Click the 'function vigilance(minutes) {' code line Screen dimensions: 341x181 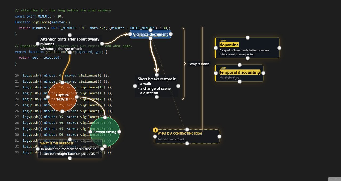pyautogui.click(x=43, y=22)
